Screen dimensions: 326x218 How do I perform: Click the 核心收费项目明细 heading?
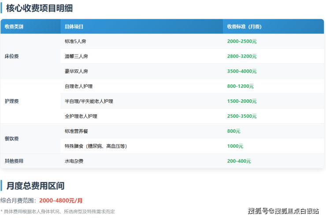click(x=40, y=8)
